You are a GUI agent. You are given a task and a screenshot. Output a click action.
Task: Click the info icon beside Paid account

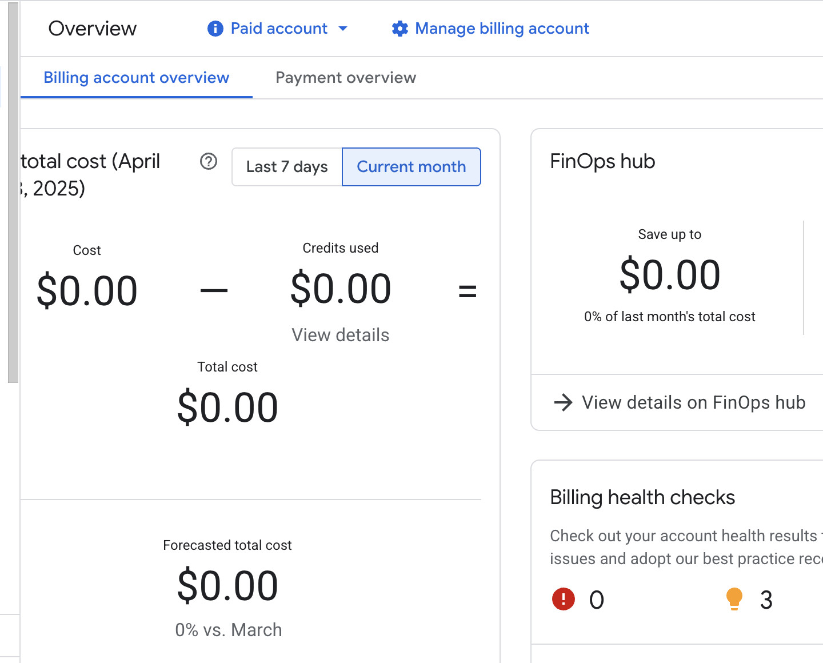pos(215,29)
